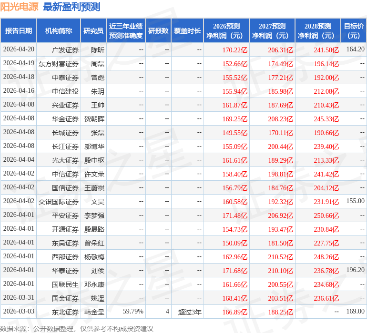The image size is (367, 333).
Task: Select researcher 韩金呈 in the last row
Action: [x=94, y=312]
